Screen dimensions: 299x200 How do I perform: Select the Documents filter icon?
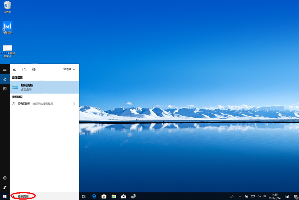[24, 69]
